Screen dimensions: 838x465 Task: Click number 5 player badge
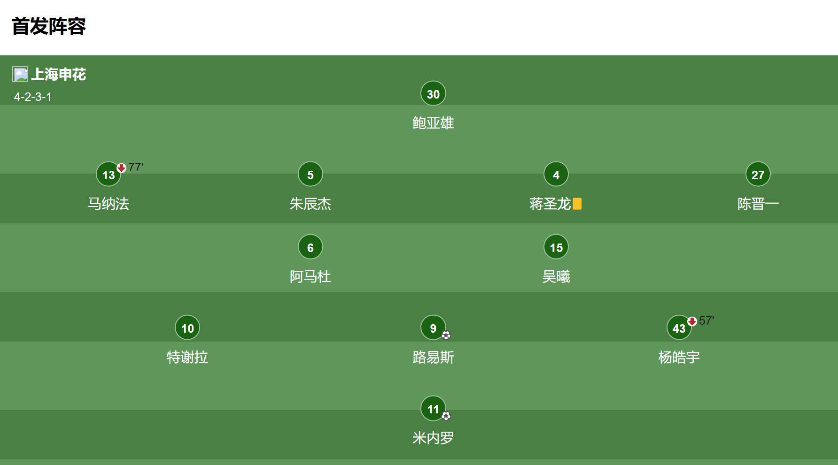(310, 175)
